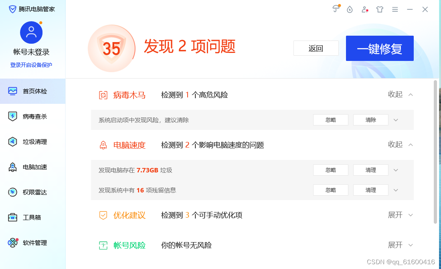Click the blue account avatar icon
This screenshot has width=441, height=269.
(31, 32)
